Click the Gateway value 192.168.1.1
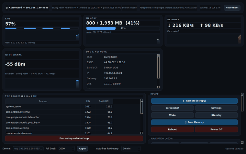This screenshot has height=154, width=246. pos(110,78)
